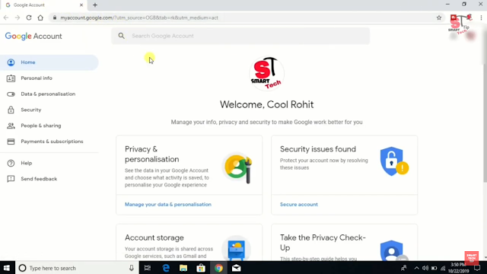This screenshot has height=274, width=487.
Task: Click the Smart Tech profile picture
Action: (x=266, y=74)
